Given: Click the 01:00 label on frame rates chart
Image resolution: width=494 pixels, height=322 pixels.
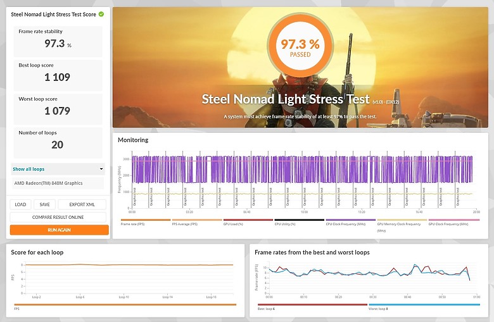Looking at the screenshot, I should [477, 297].
